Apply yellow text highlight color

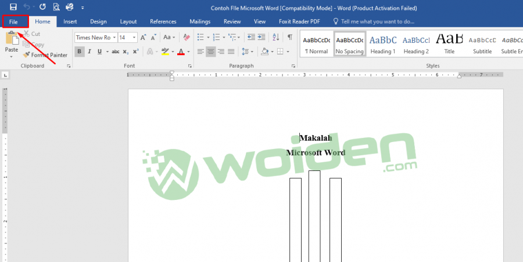(x=165, y=52)
